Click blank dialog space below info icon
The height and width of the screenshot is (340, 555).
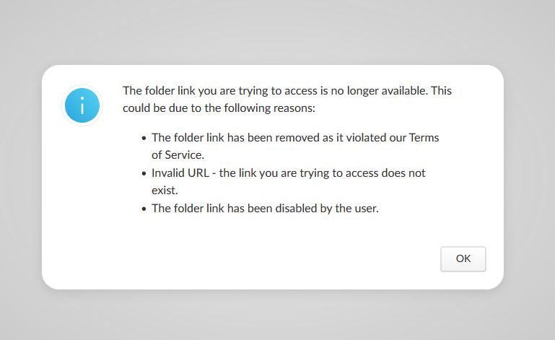82,195
